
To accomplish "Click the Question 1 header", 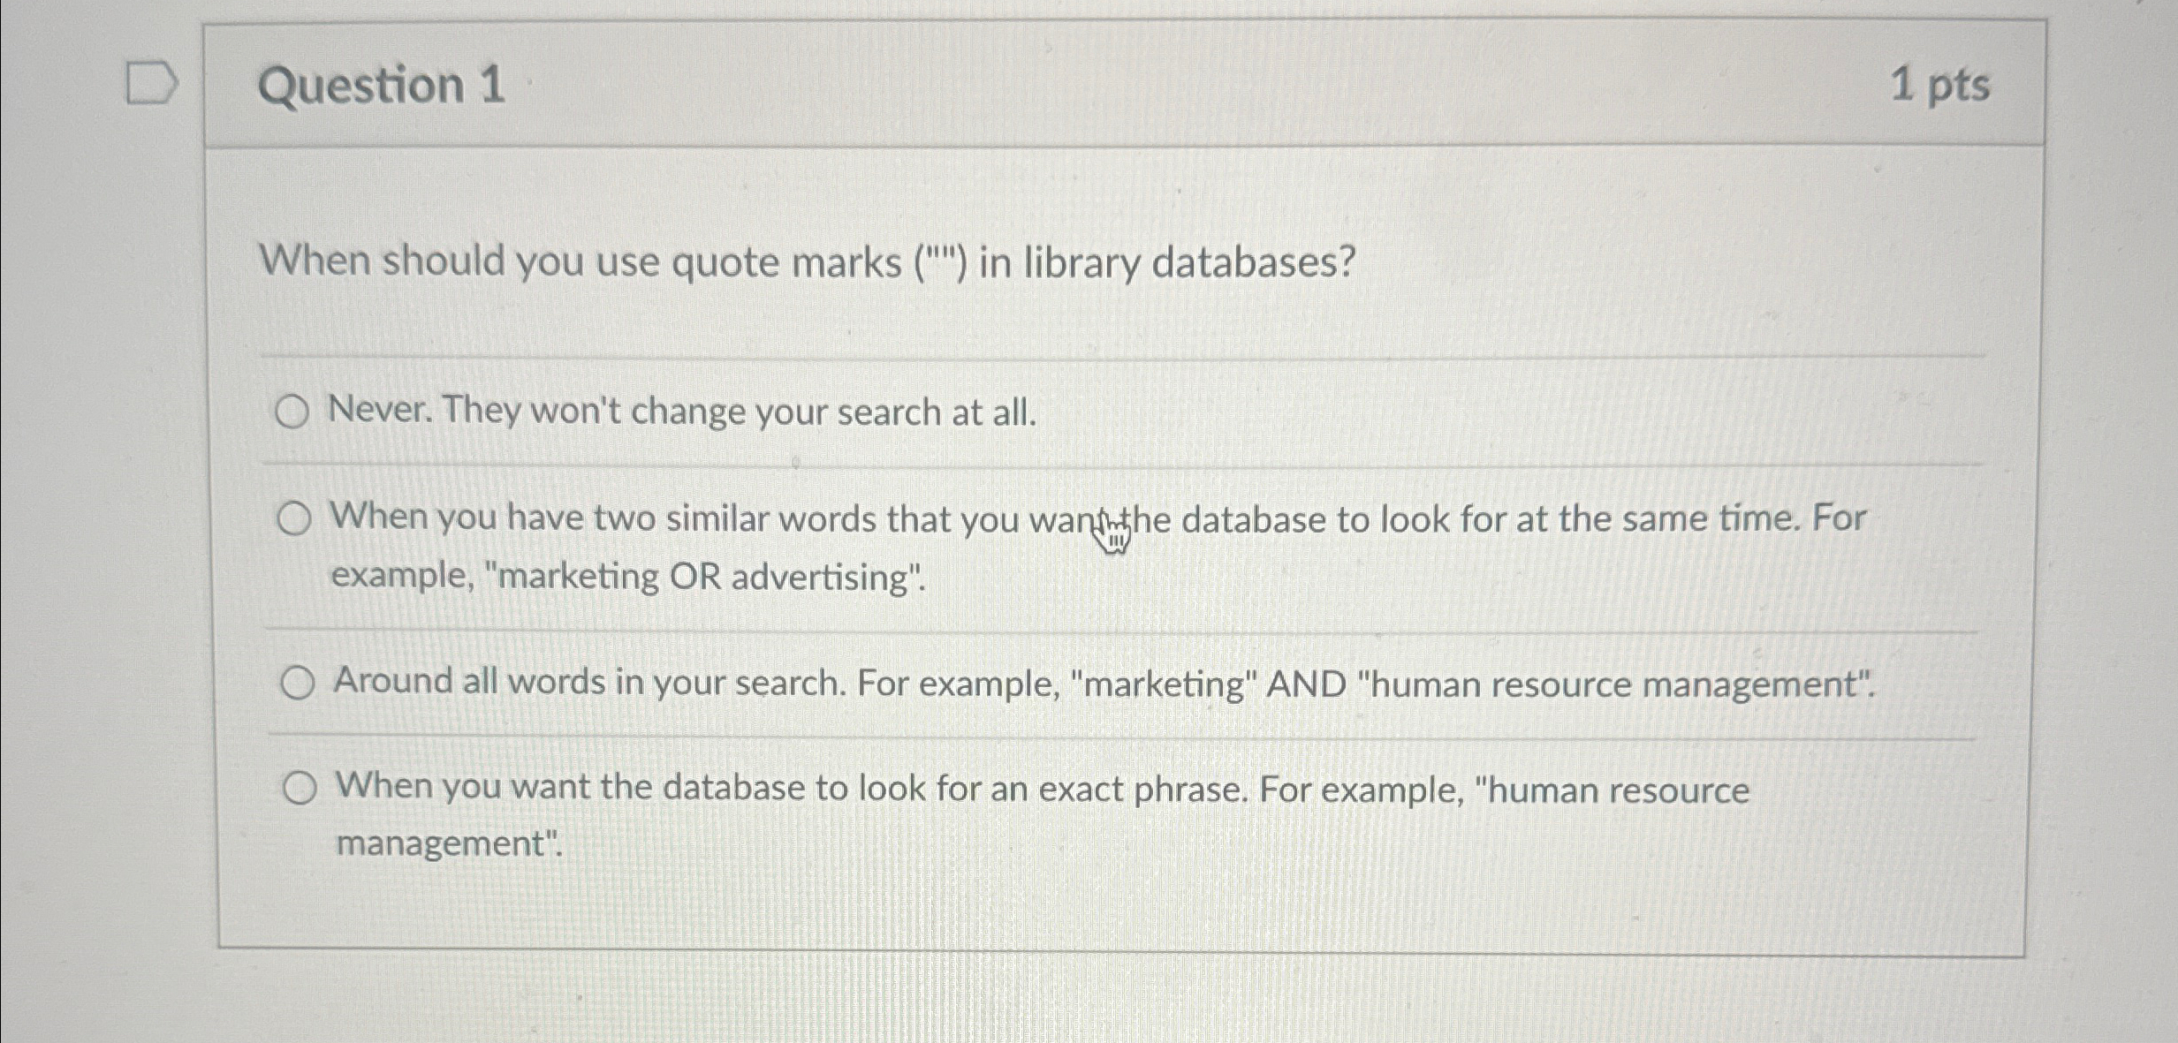I will pyautogui.click(x=383, y=87).
